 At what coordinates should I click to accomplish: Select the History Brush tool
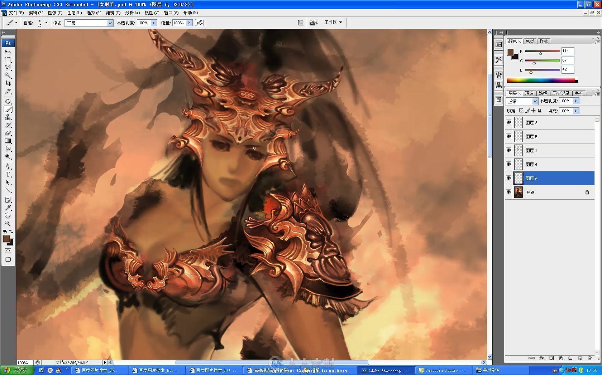click(8, 125)
